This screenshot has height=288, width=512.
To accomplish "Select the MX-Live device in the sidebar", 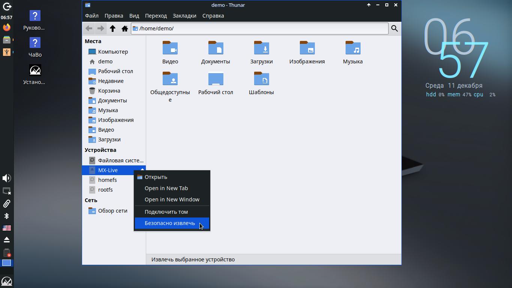I will tap(114, 170).
